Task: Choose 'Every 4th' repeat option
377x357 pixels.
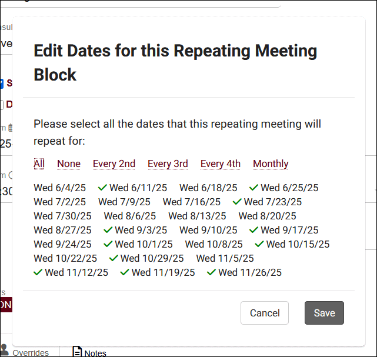Action: coord(221,164)
